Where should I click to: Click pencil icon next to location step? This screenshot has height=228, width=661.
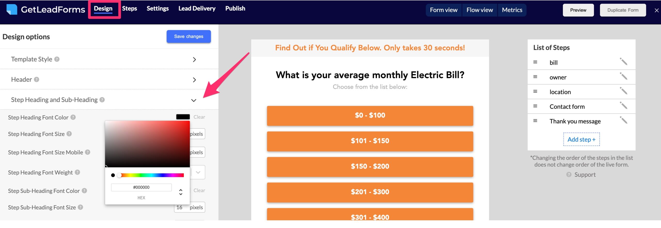623,91
